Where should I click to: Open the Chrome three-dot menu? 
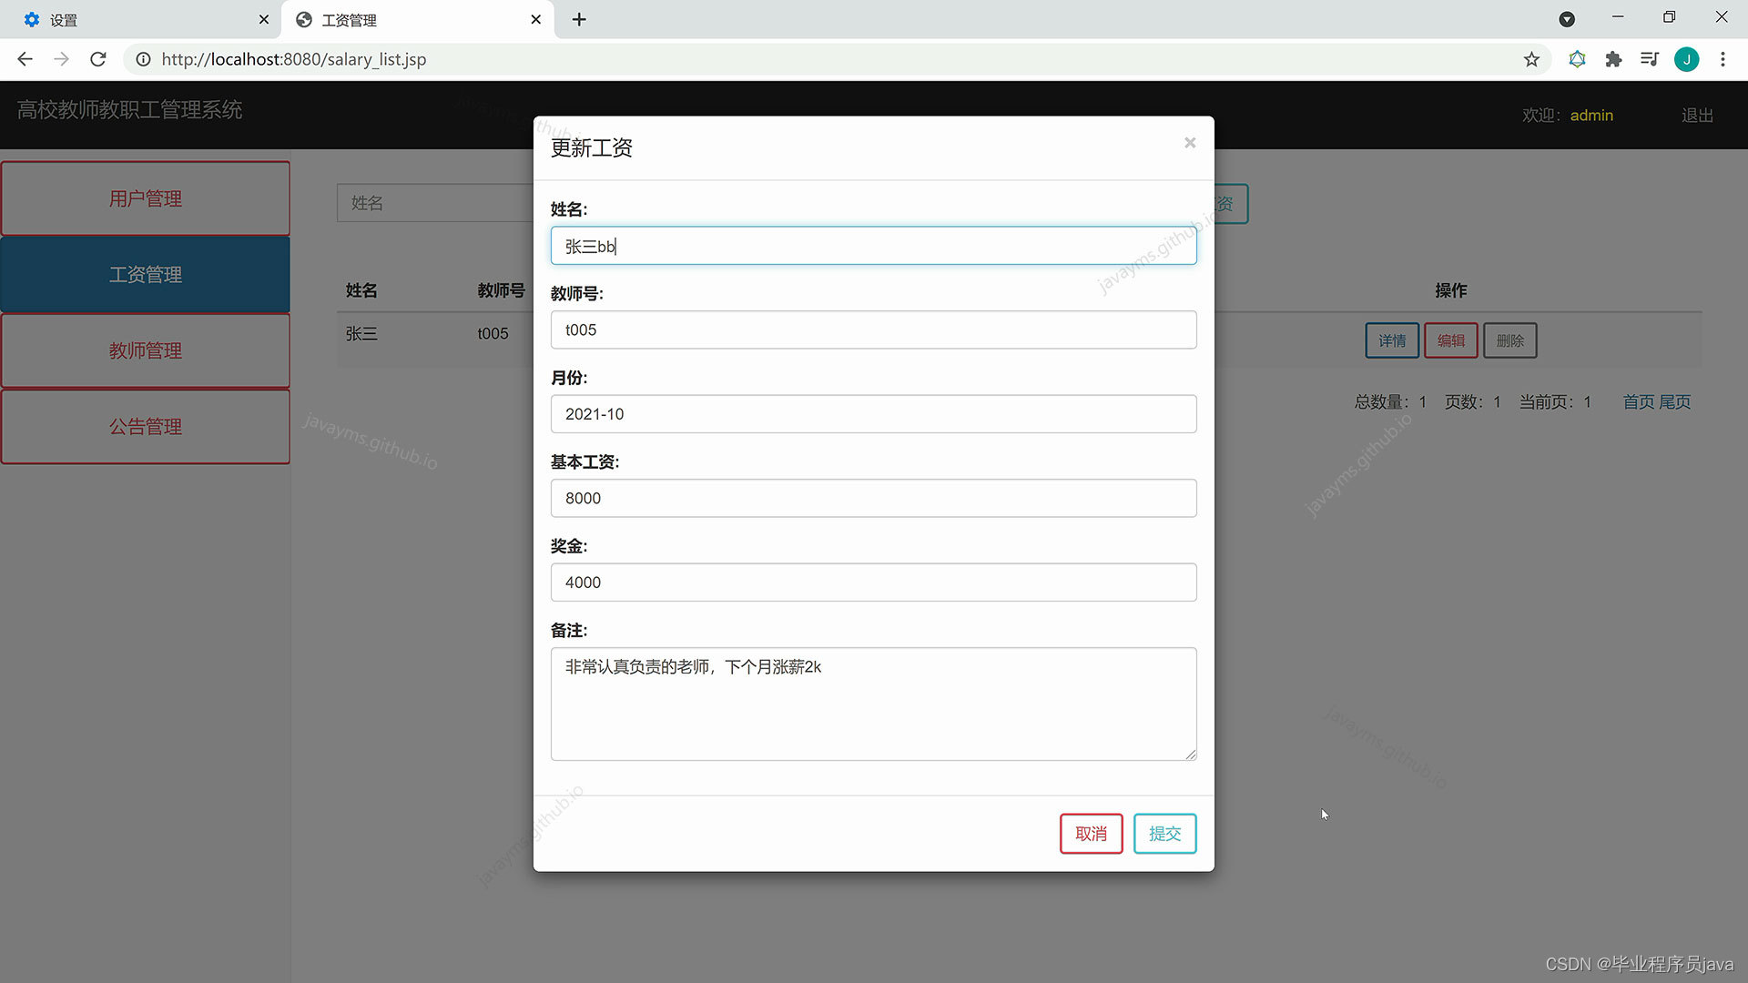[x=1723, y=59]
